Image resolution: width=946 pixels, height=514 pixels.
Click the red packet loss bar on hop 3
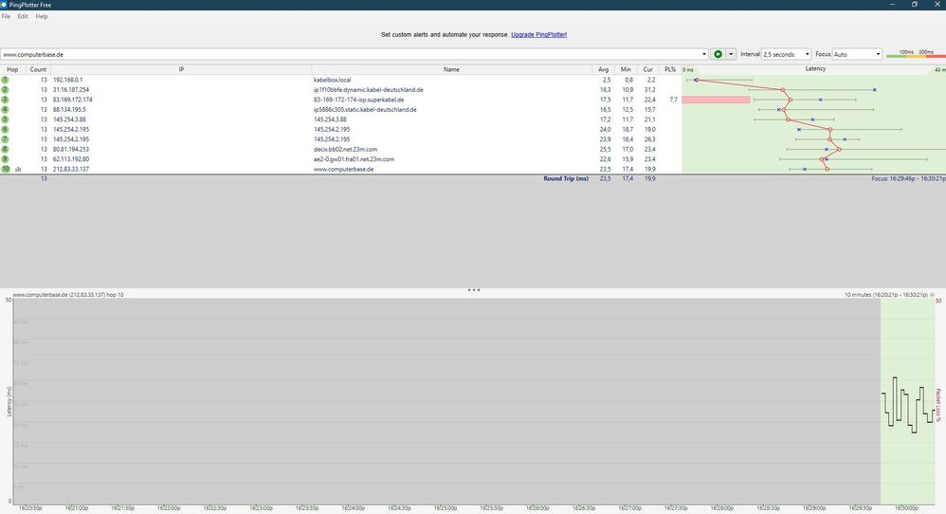[716, 100]
